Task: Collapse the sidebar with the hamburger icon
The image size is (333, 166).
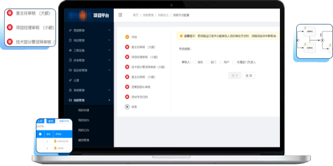Action: (x=120, y=15)
